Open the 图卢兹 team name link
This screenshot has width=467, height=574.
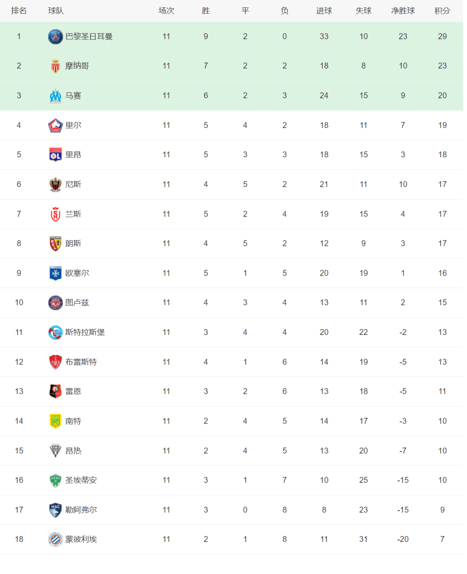pyautogui.click(x=77, y=303)
